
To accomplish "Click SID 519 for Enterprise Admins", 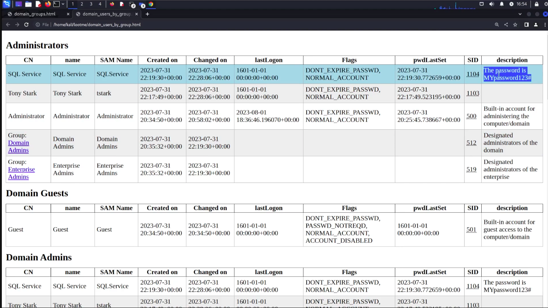I will (x=471, y=169).
